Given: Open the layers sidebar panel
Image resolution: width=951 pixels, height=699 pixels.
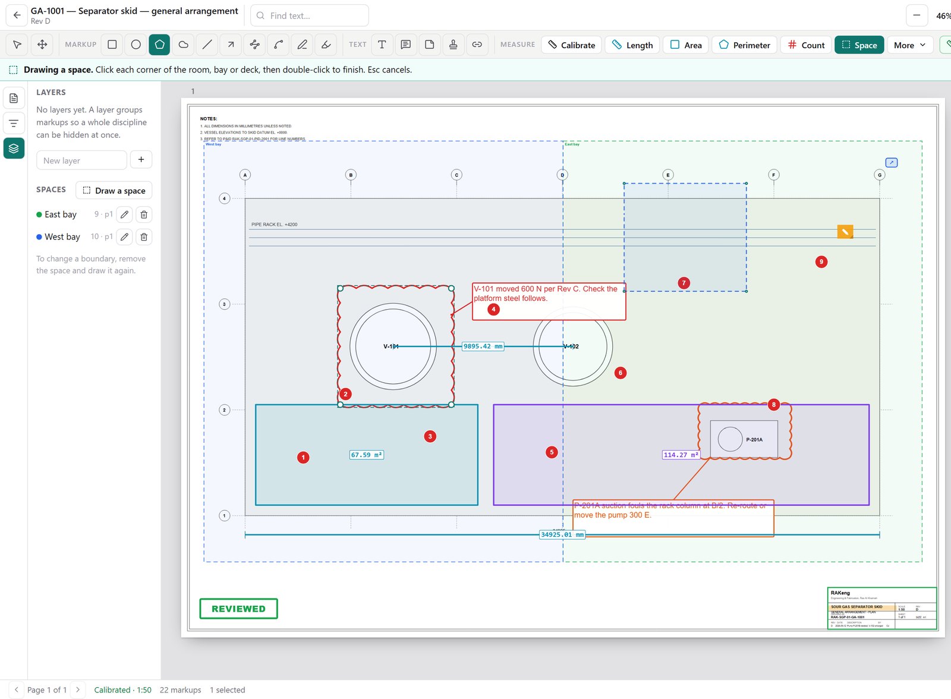Looking at the screenshot, I should pos(14,148).
